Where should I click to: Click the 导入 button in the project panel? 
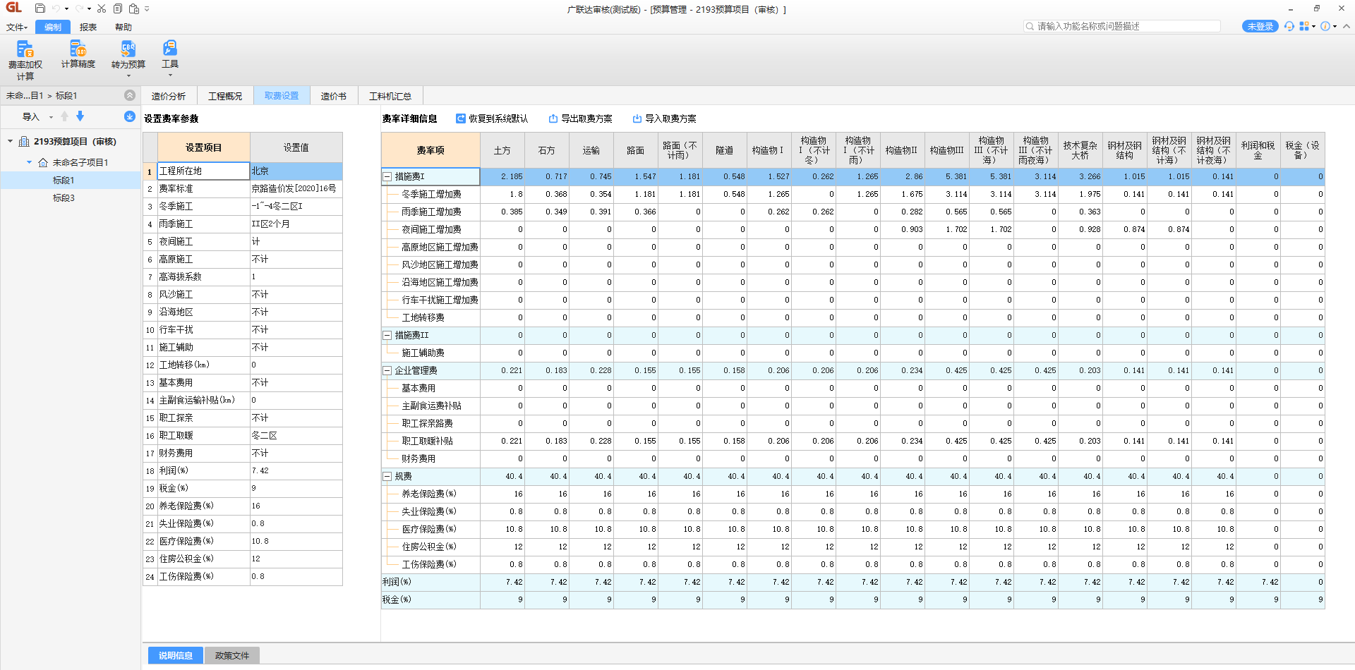pos(31,117)
